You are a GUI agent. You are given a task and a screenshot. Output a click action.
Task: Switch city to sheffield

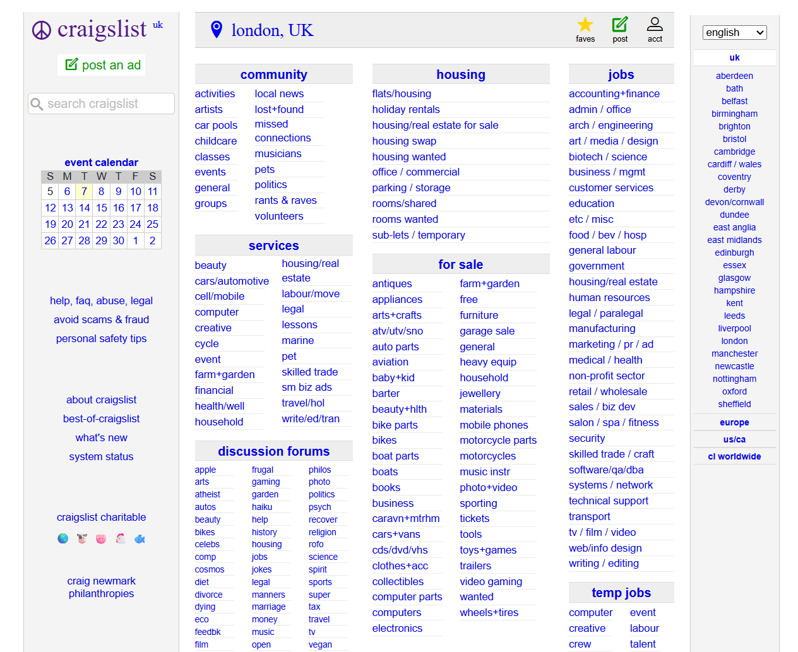tap(734, 404)
